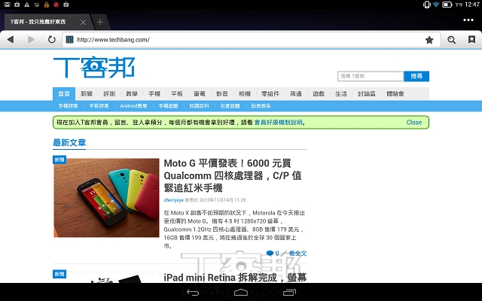Open 周邊 navigation item
482x301 pixels.
296,93
